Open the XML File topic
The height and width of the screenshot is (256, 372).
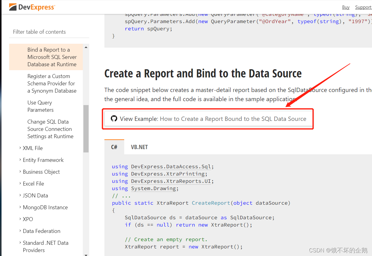[33, 148]
